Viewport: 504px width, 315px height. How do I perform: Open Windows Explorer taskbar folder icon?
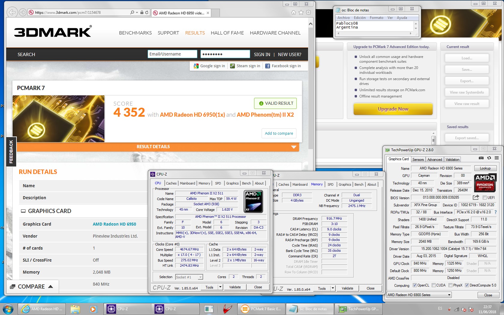(75, 309)
